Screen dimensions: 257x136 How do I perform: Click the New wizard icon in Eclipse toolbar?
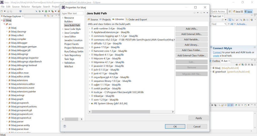coord(2,11)
